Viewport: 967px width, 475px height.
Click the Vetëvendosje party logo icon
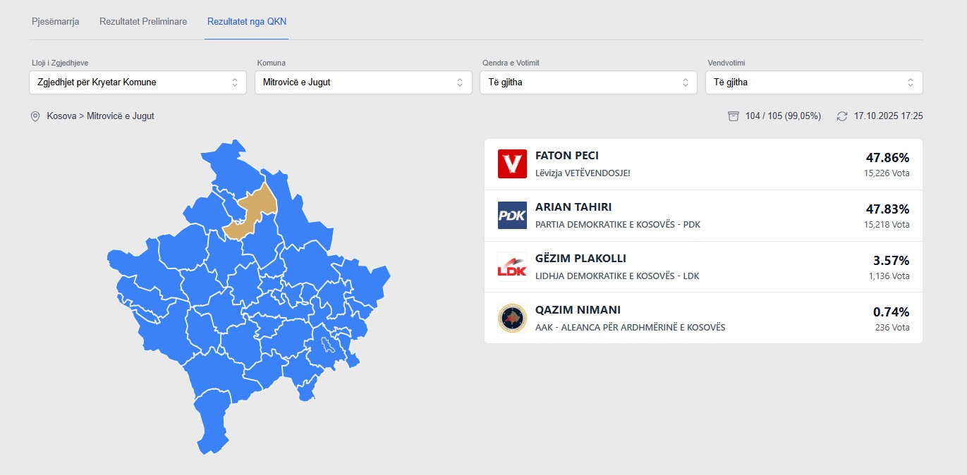pyautogui.click(x=512, y=164)
